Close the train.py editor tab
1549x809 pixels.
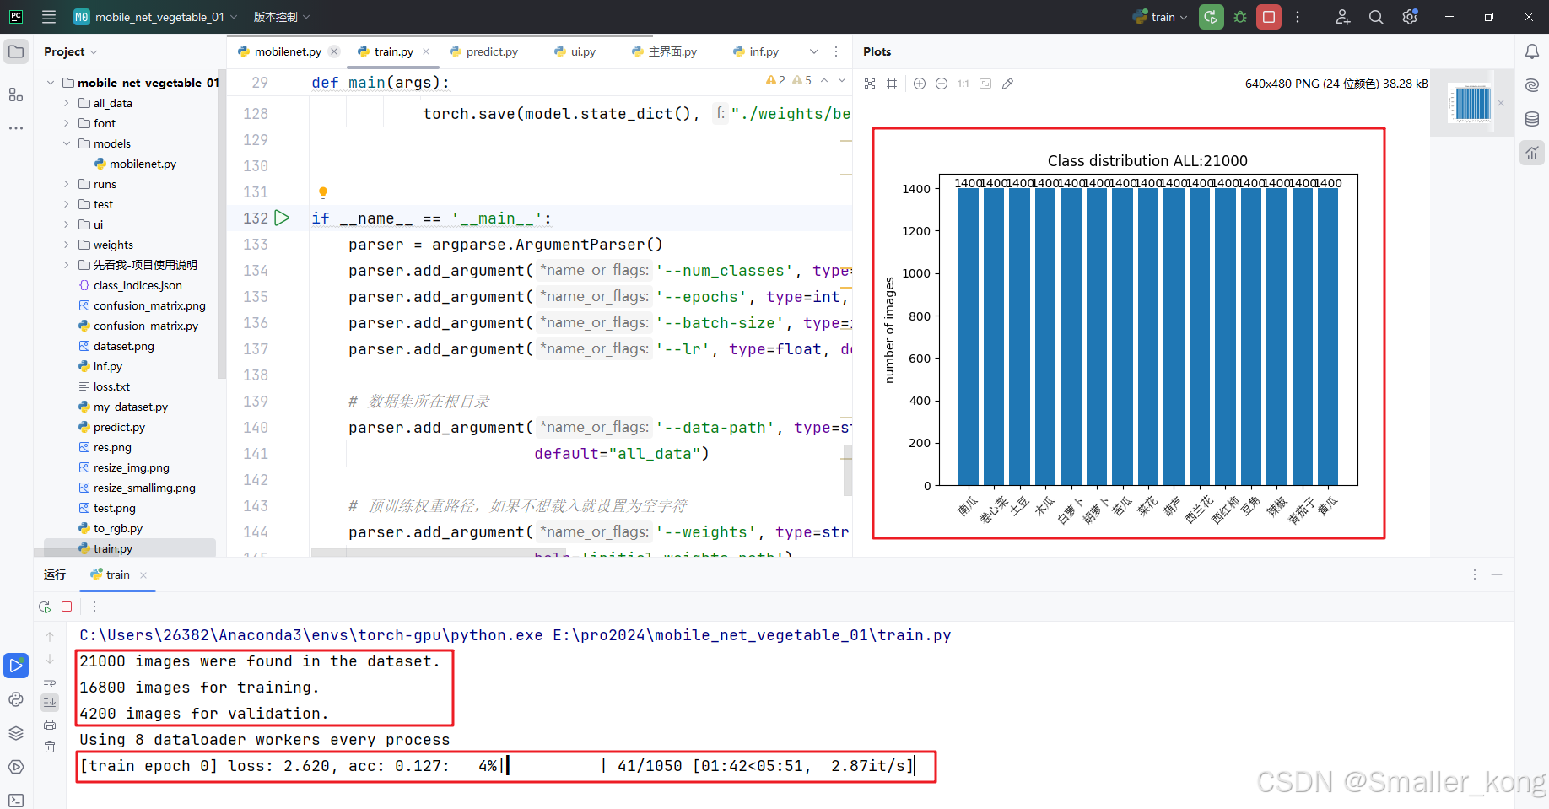point(426,51)
